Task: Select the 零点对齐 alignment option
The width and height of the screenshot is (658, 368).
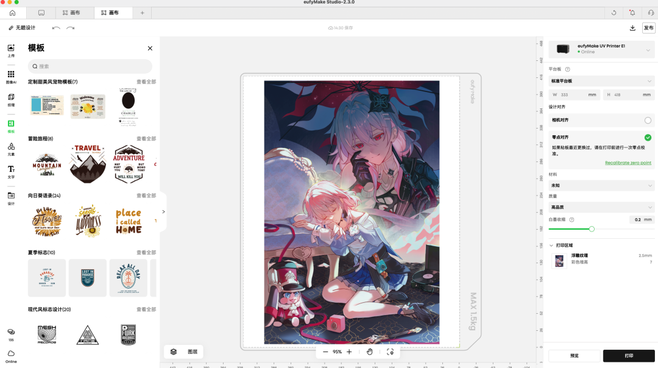Action: (x=648, y=138)
